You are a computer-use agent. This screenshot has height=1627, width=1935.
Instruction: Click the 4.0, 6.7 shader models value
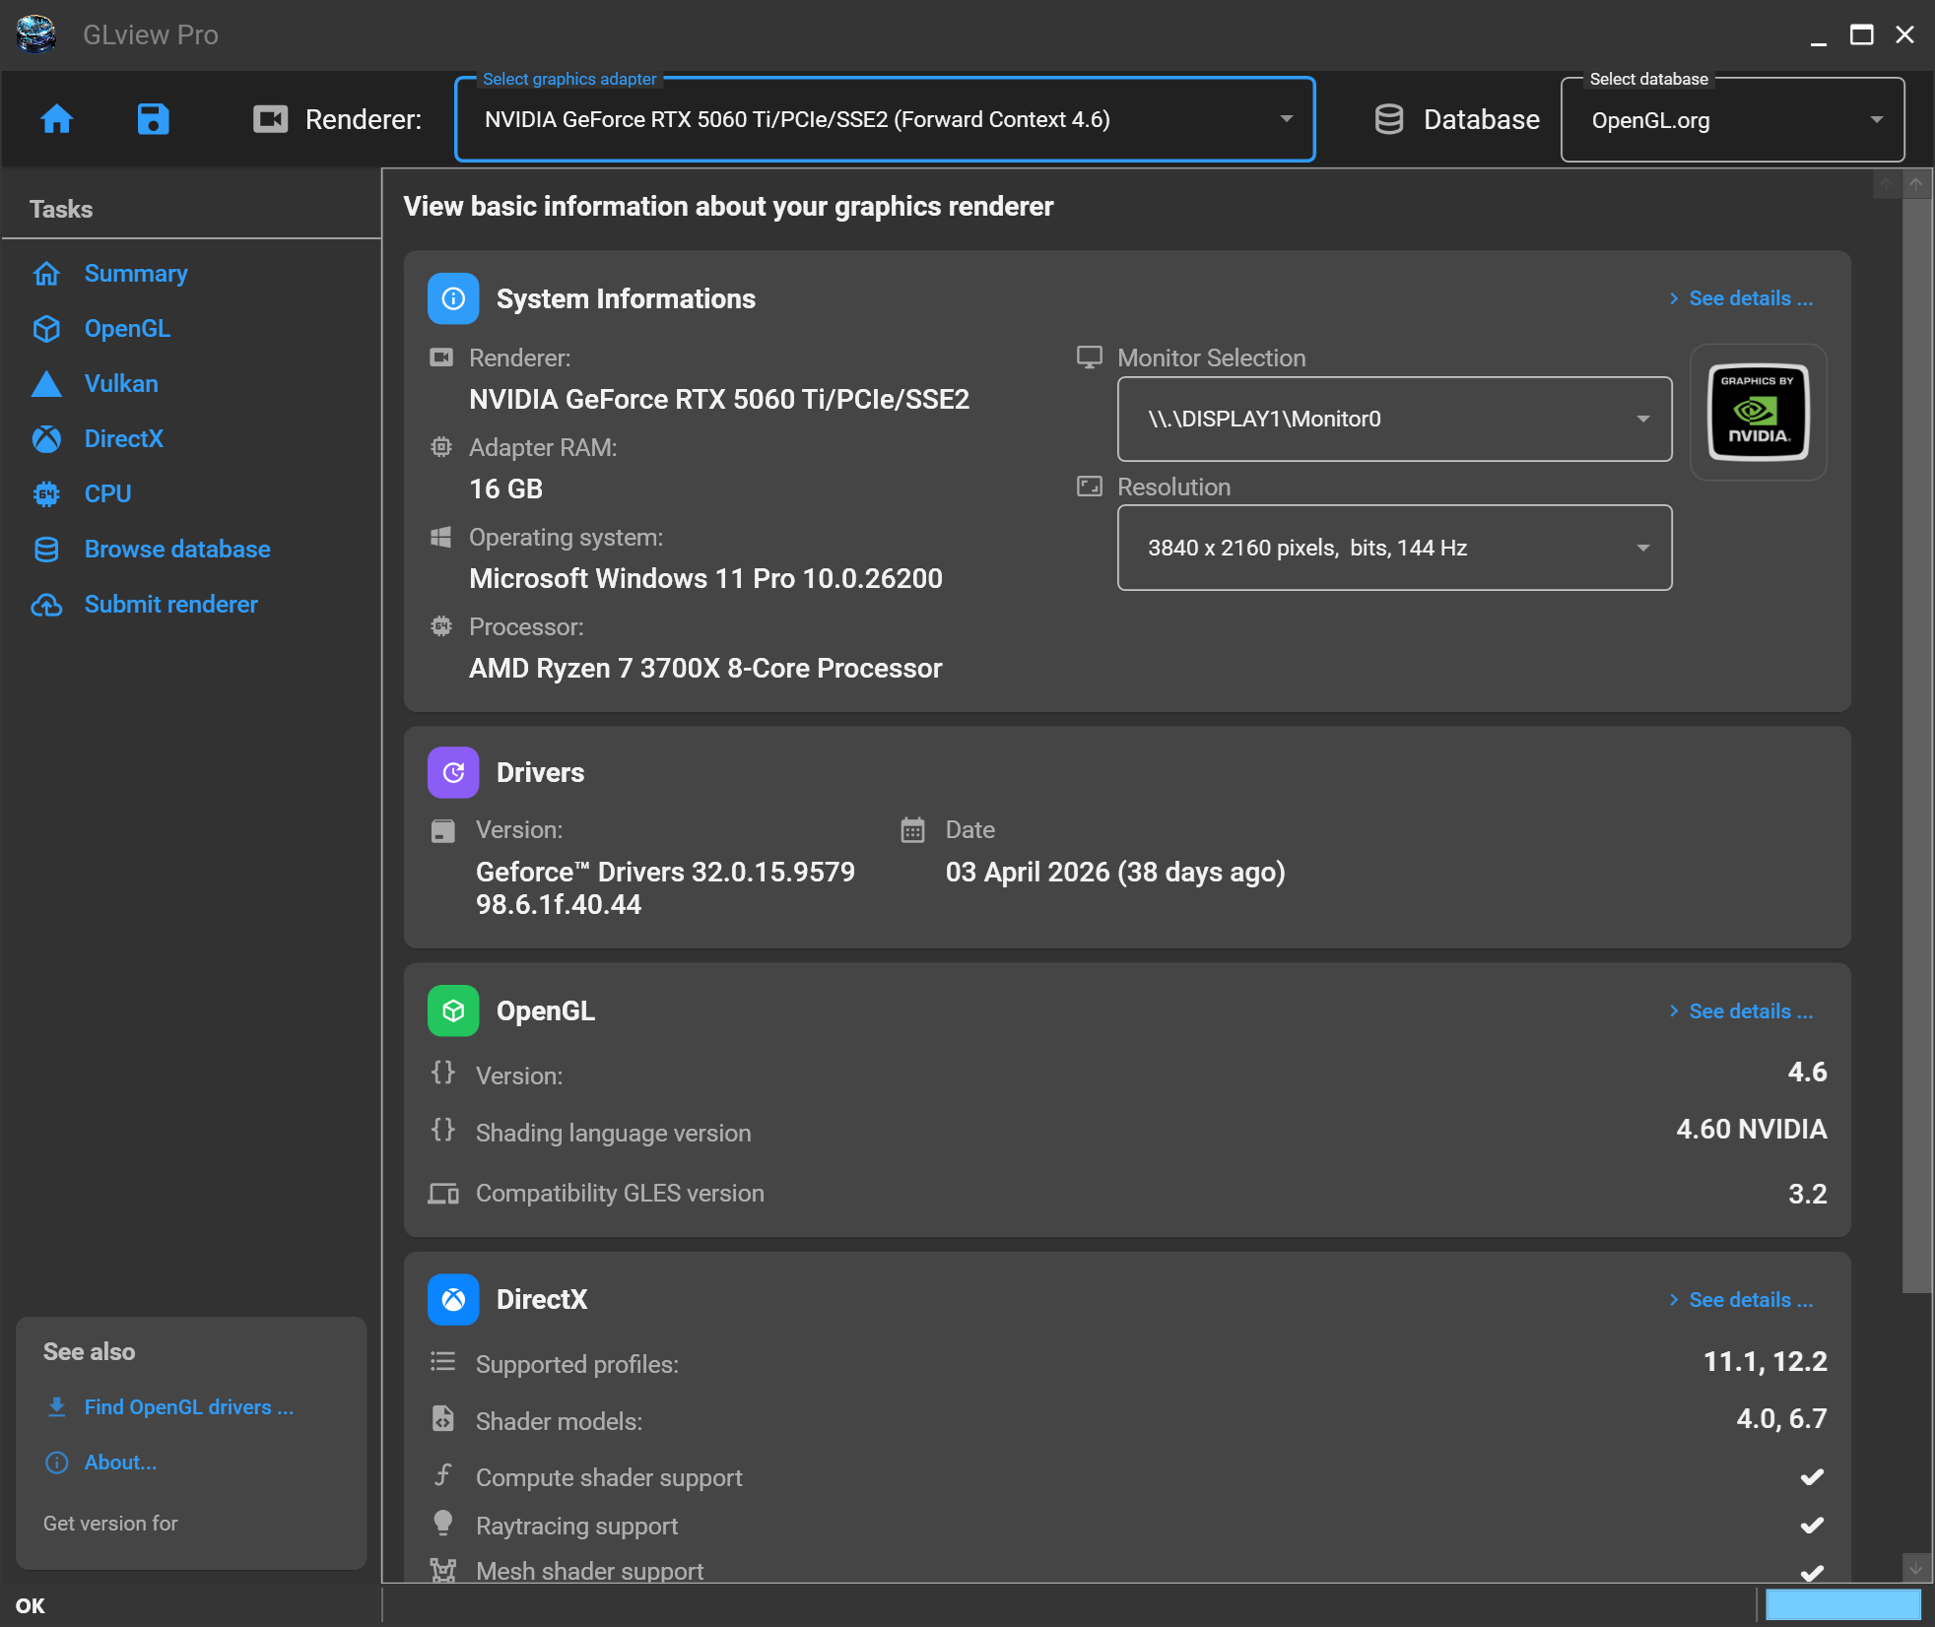click(1781, 1418)
